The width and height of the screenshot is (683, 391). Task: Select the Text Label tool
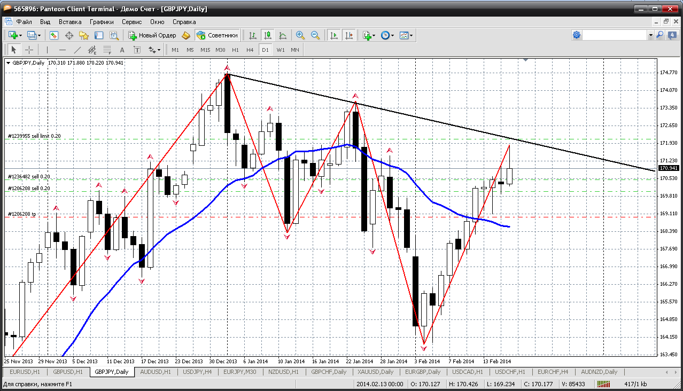(x=137, y=50)
